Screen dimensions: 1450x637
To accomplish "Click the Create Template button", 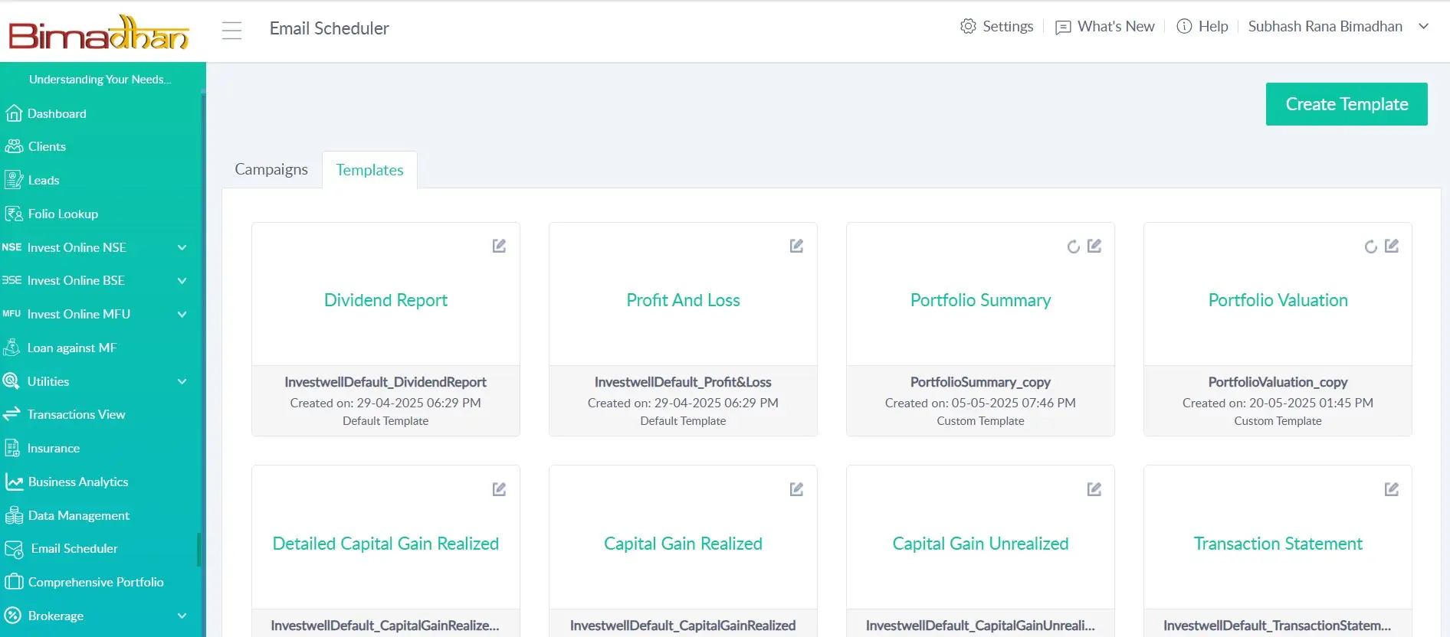I will (x=1347, y=104).
